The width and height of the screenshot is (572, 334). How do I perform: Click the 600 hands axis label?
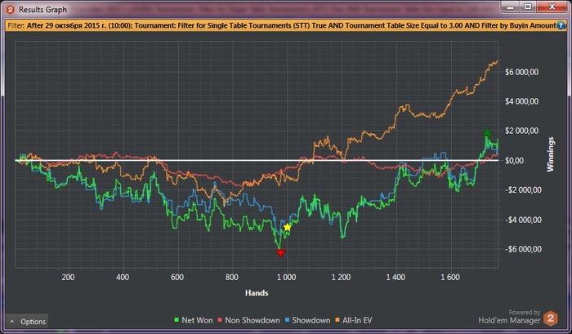(x=177, y=277)
